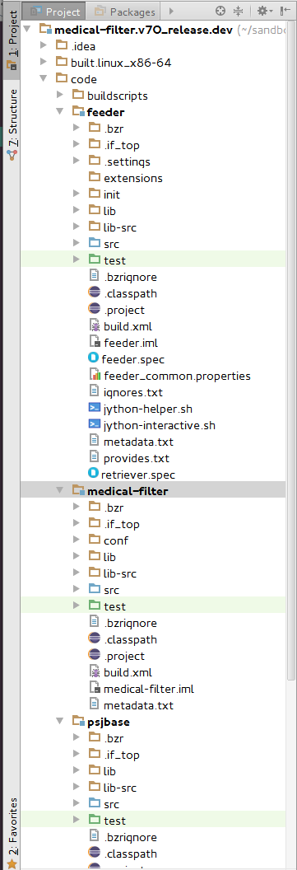Open the 2: Favorites side tool button
This screenshot has height=870, width=297.
[11, 832]
